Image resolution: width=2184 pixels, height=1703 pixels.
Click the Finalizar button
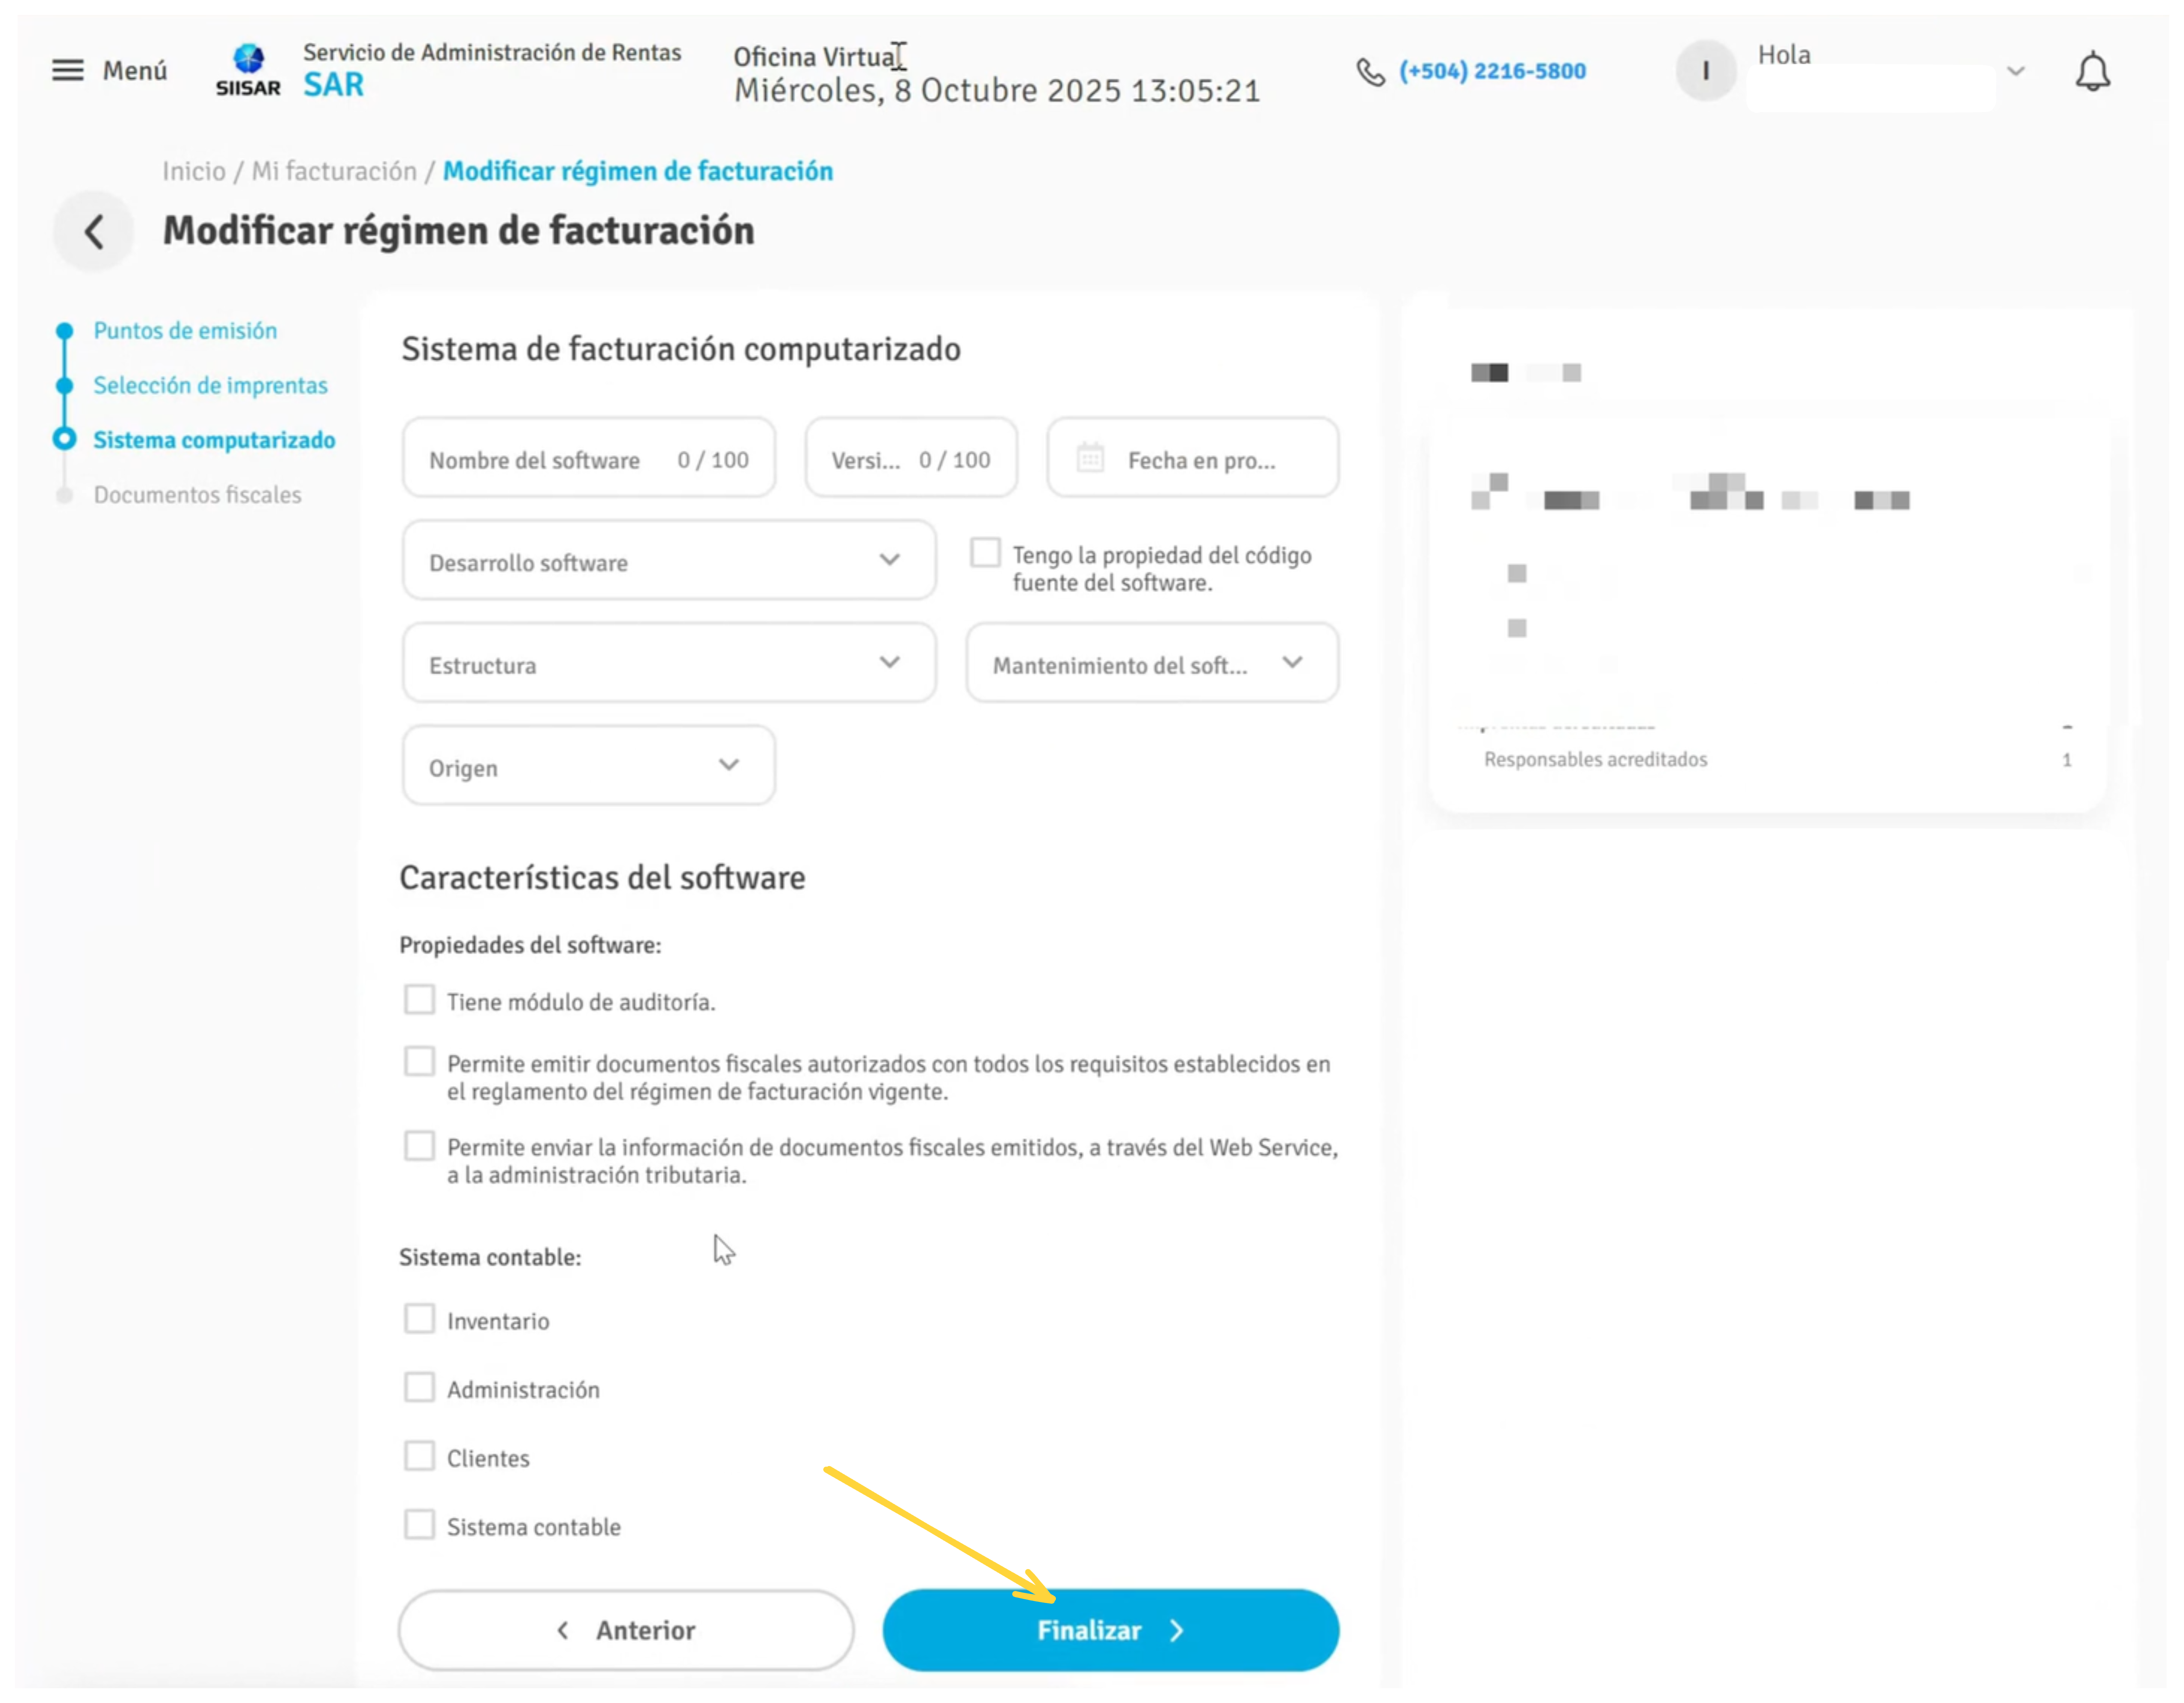click(1110, 1631)
